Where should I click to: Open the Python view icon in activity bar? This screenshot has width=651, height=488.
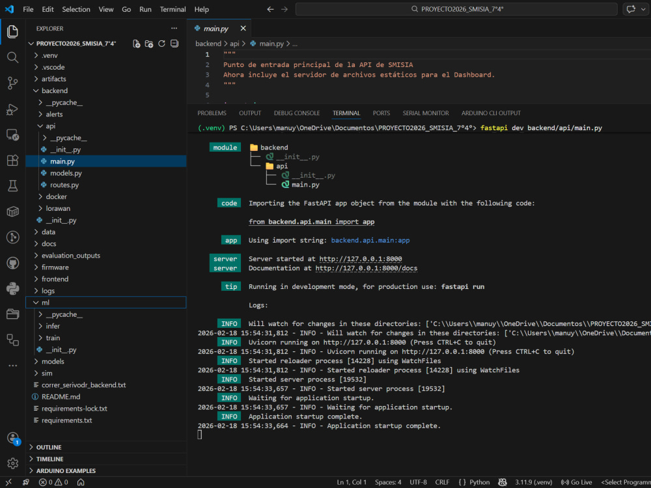coord(12,289)
